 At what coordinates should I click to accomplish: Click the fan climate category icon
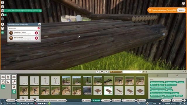pos(3,82)
